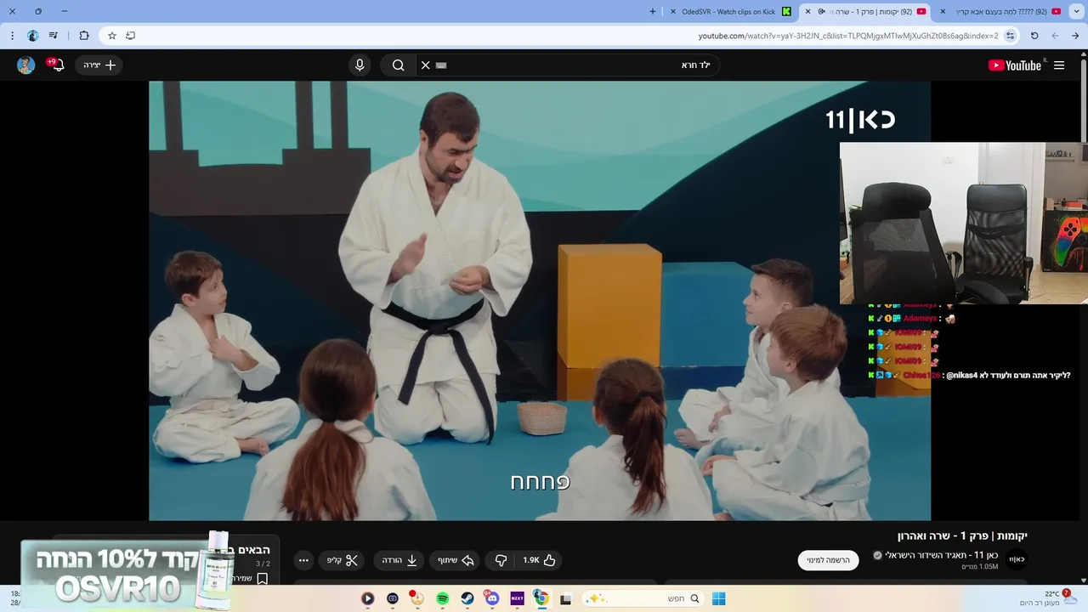Clear the search box with X

(426, 65)
